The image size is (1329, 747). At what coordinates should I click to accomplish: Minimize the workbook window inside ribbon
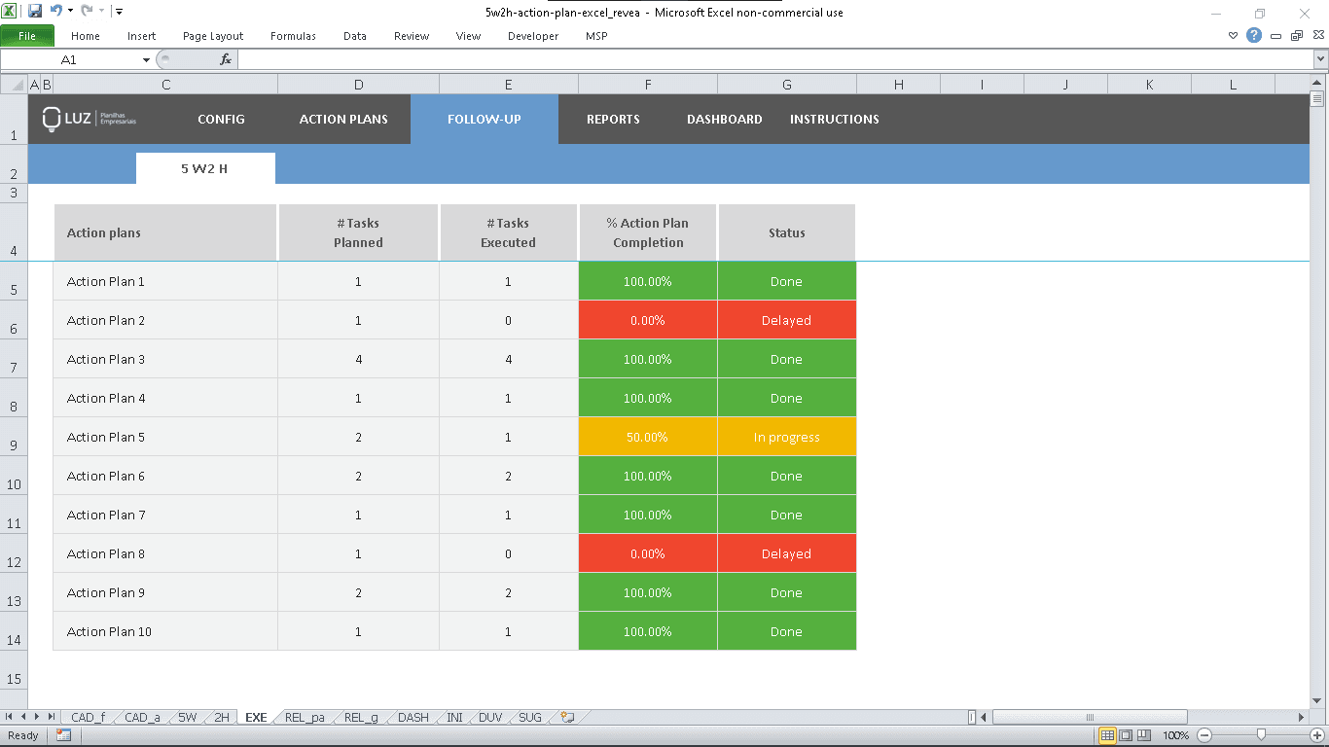(x=1275, y=36)
